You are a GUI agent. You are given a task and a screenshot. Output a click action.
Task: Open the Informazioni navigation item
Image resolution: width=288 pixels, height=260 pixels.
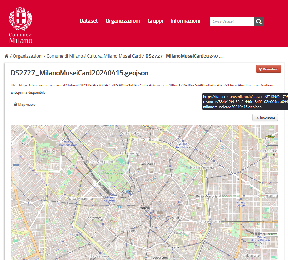[x=185, y=21]
